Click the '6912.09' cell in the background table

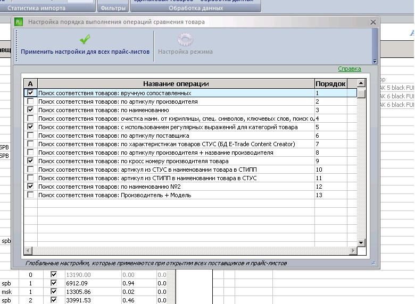coord(93,283)
